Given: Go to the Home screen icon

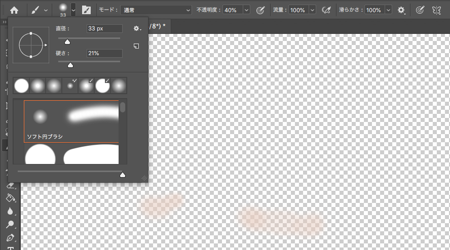Looking at the screenshot, I should click(x=14, y=10).
